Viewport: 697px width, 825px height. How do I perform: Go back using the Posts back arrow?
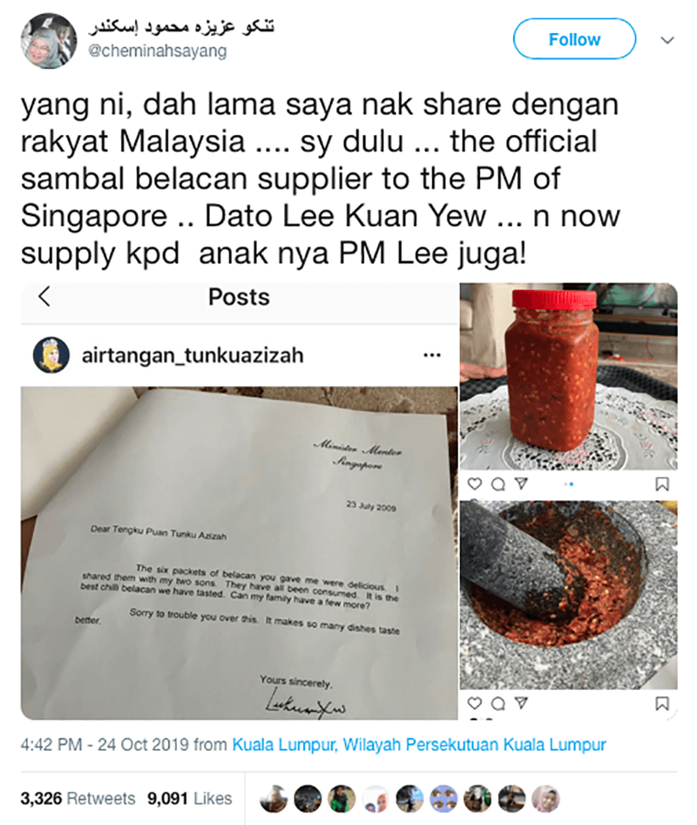coord(44,296)
